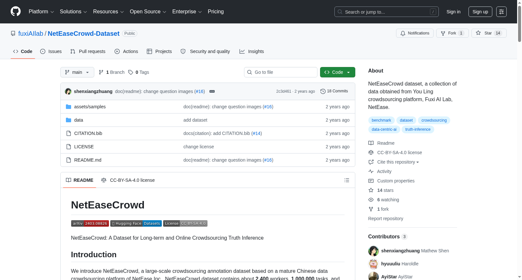The image size is (522, 280).
Task: Click the dataset topic tag
Action: (406, 120)
